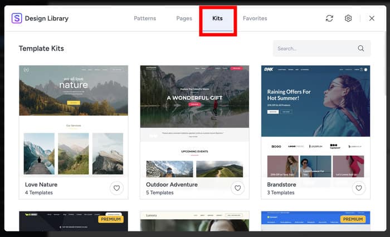Select the Kits tab

[217, 18]
